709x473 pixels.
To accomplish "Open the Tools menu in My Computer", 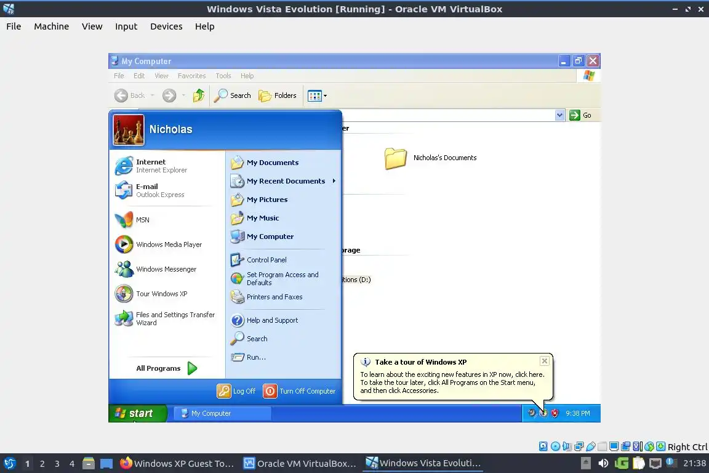I will pos(223,76).
